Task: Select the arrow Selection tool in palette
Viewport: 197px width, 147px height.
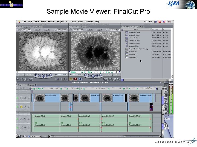Action: coord(166,85)
